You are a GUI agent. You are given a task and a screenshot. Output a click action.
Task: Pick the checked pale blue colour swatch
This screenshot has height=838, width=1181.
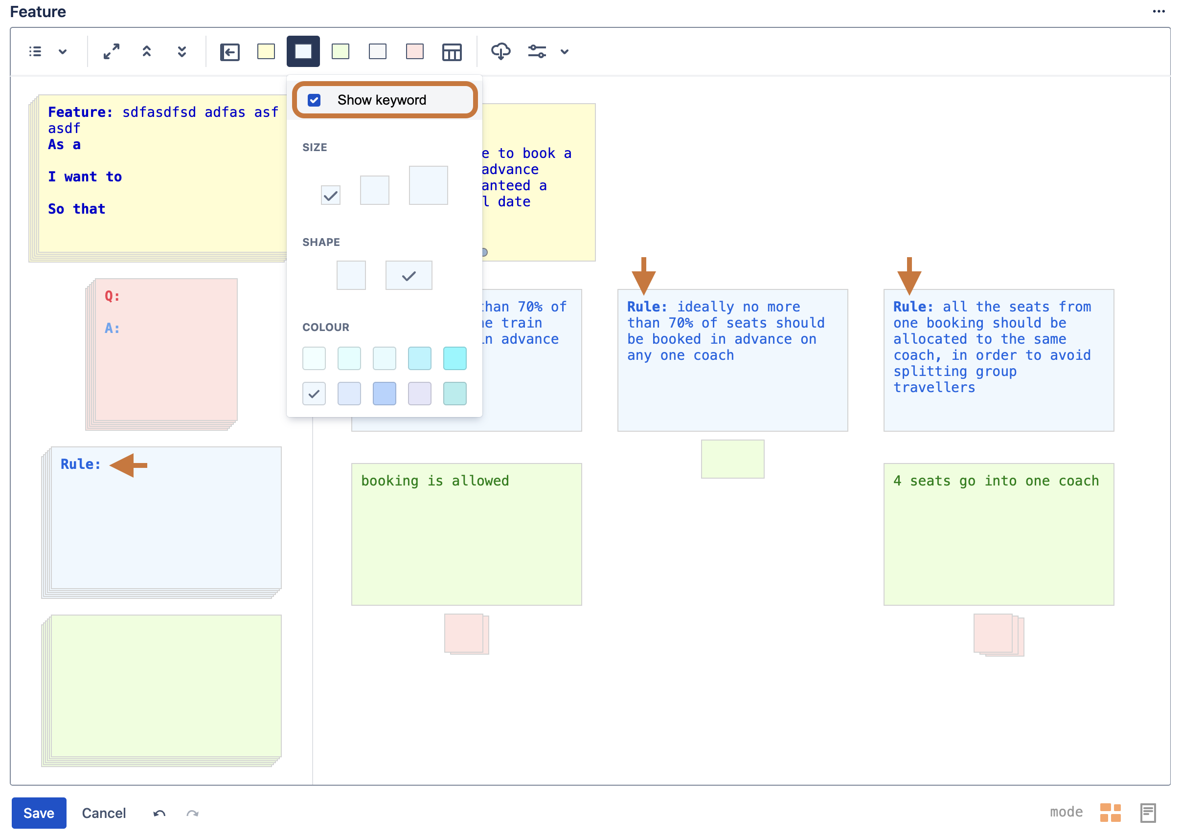314,394
